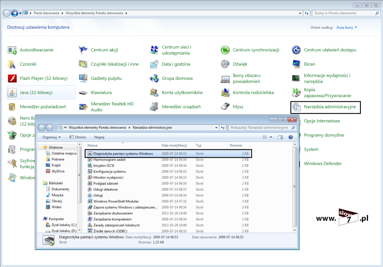The height and width of the screenshot is (267, 383).
Task: Open Grupa domowa icon
Action: click(x=154, y=79)
